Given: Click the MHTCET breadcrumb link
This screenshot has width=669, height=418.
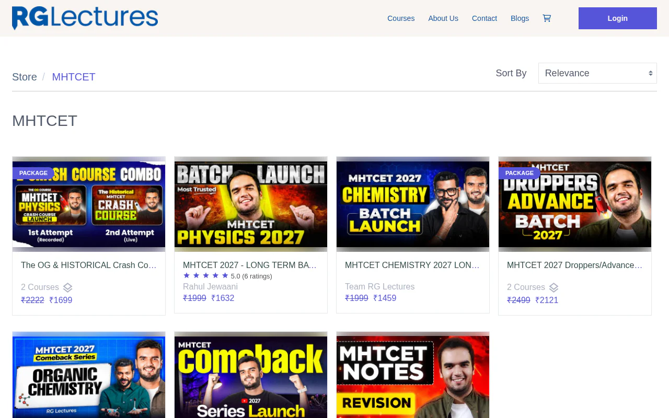Looking at the screenshot, I should tap(74, 77).
